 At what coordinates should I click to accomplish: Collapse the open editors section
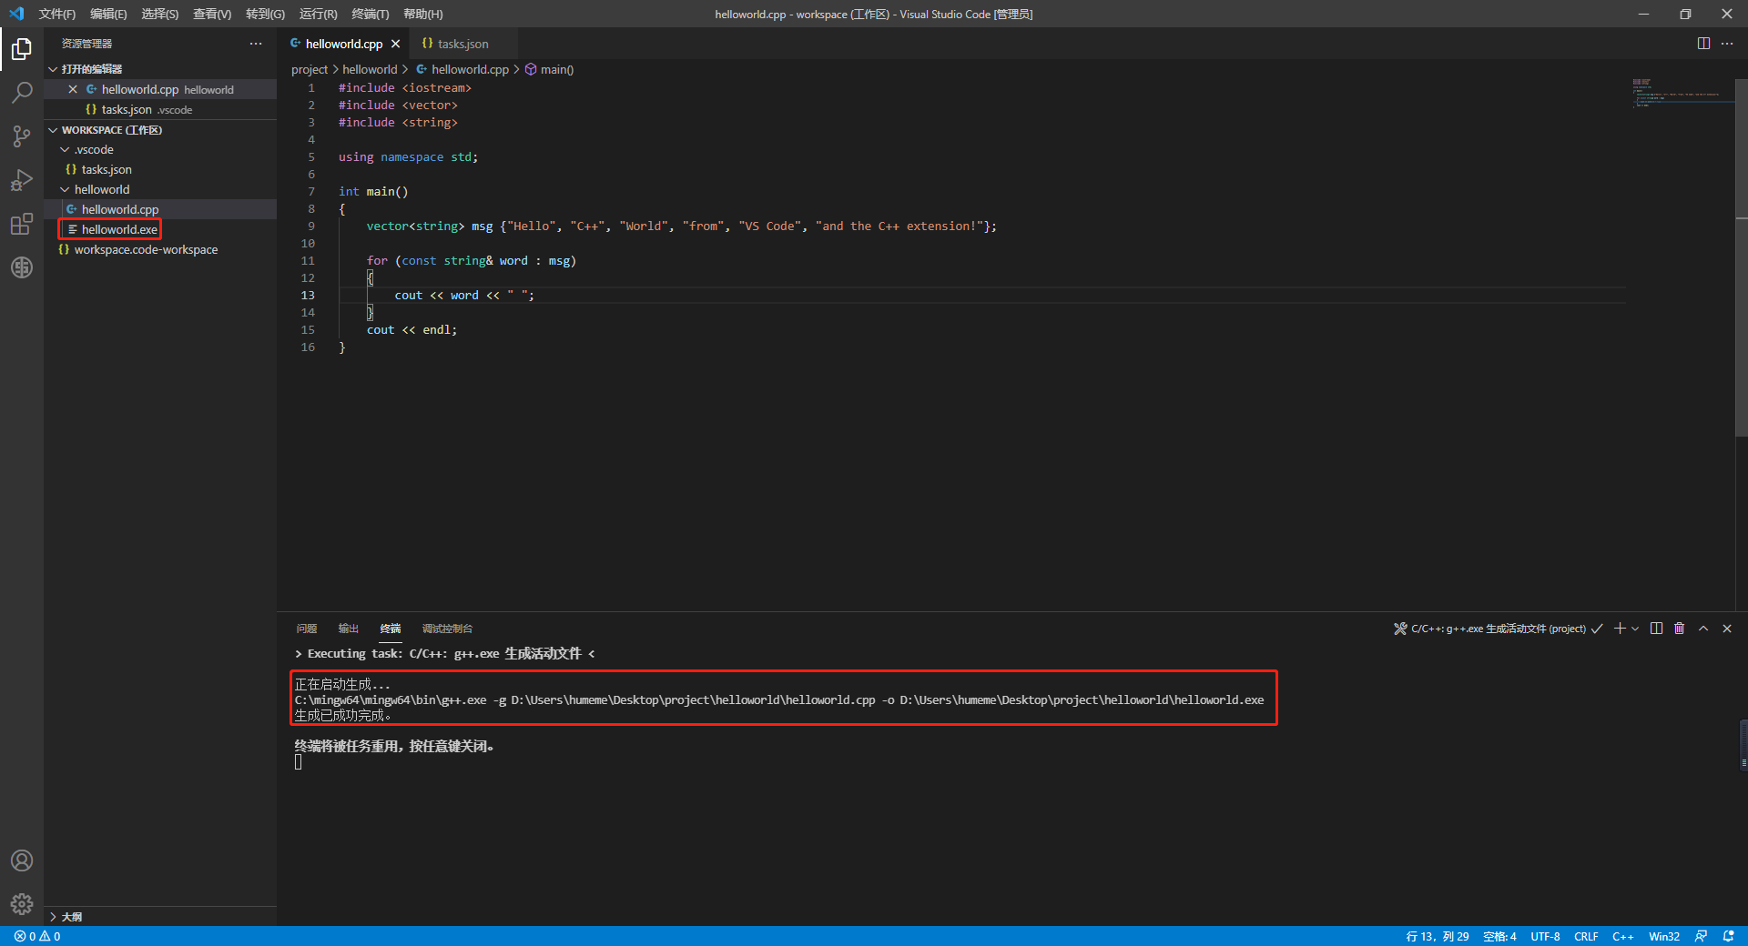click(53, 69)
